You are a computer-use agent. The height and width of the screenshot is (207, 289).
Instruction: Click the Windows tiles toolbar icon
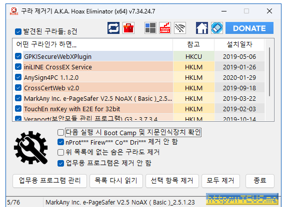pyautogui.click(x=150, y=28)
